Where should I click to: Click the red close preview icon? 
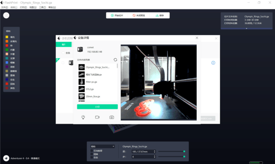(134, 15)
